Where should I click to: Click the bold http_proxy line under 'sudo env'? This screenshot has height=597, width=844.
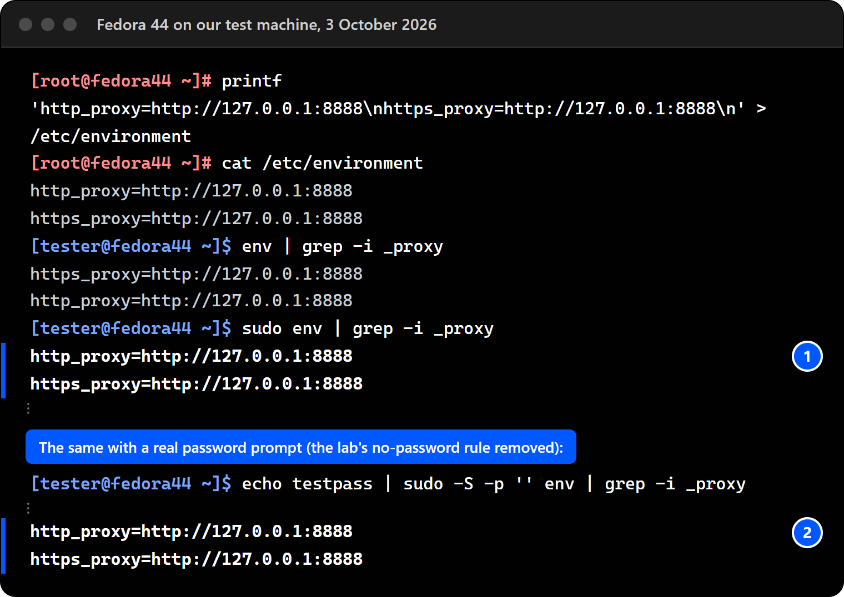[191, 356]
